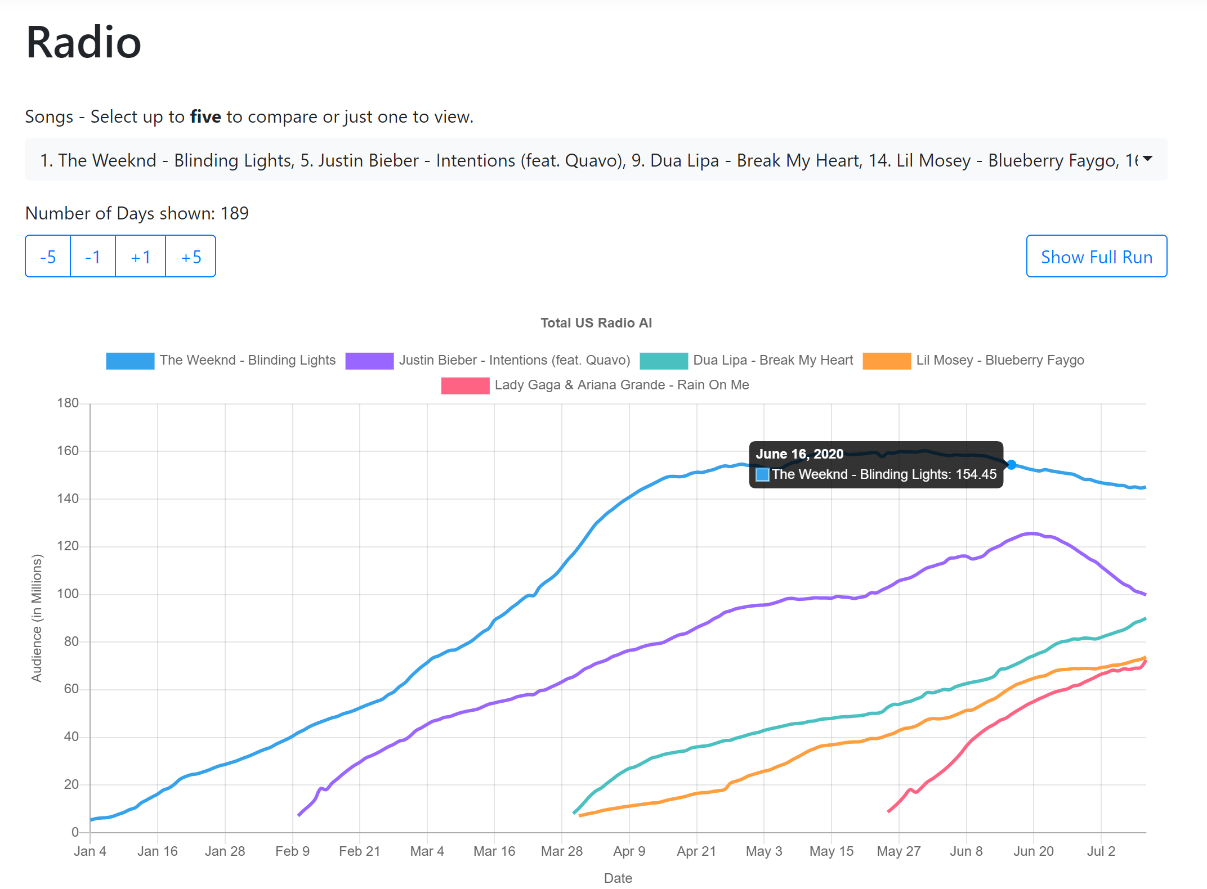Click the Show Full Run button
The width and height of the screenshot is (1207, 889).
tap(1096, 257)
